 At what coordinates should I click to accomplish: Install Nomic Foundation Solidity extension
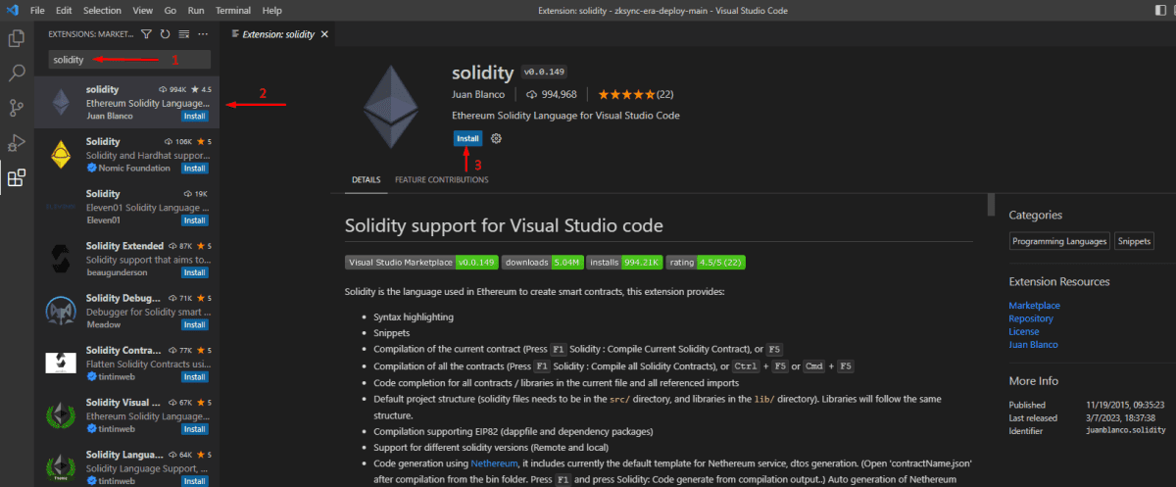(195, 168)
